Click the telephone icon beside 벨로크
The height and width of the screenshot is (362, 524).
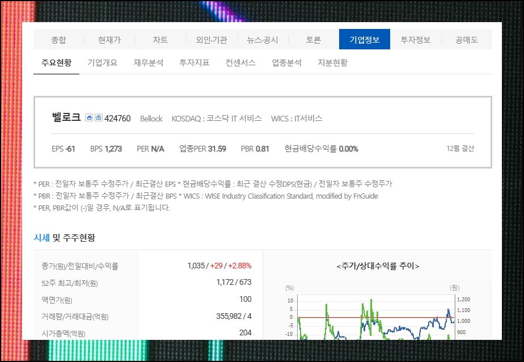[x=99, y=117]
